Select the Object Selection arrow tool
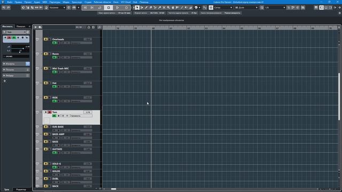The height and width of the screenshot is (192, 342). click(137, 7)
